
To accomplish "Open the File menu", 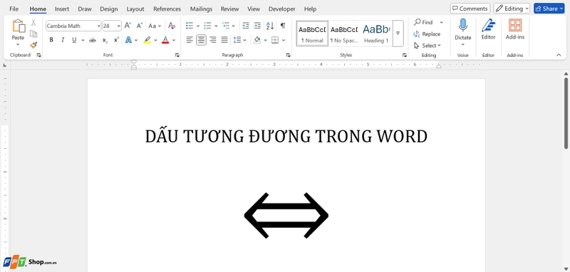I will point(14,9).
